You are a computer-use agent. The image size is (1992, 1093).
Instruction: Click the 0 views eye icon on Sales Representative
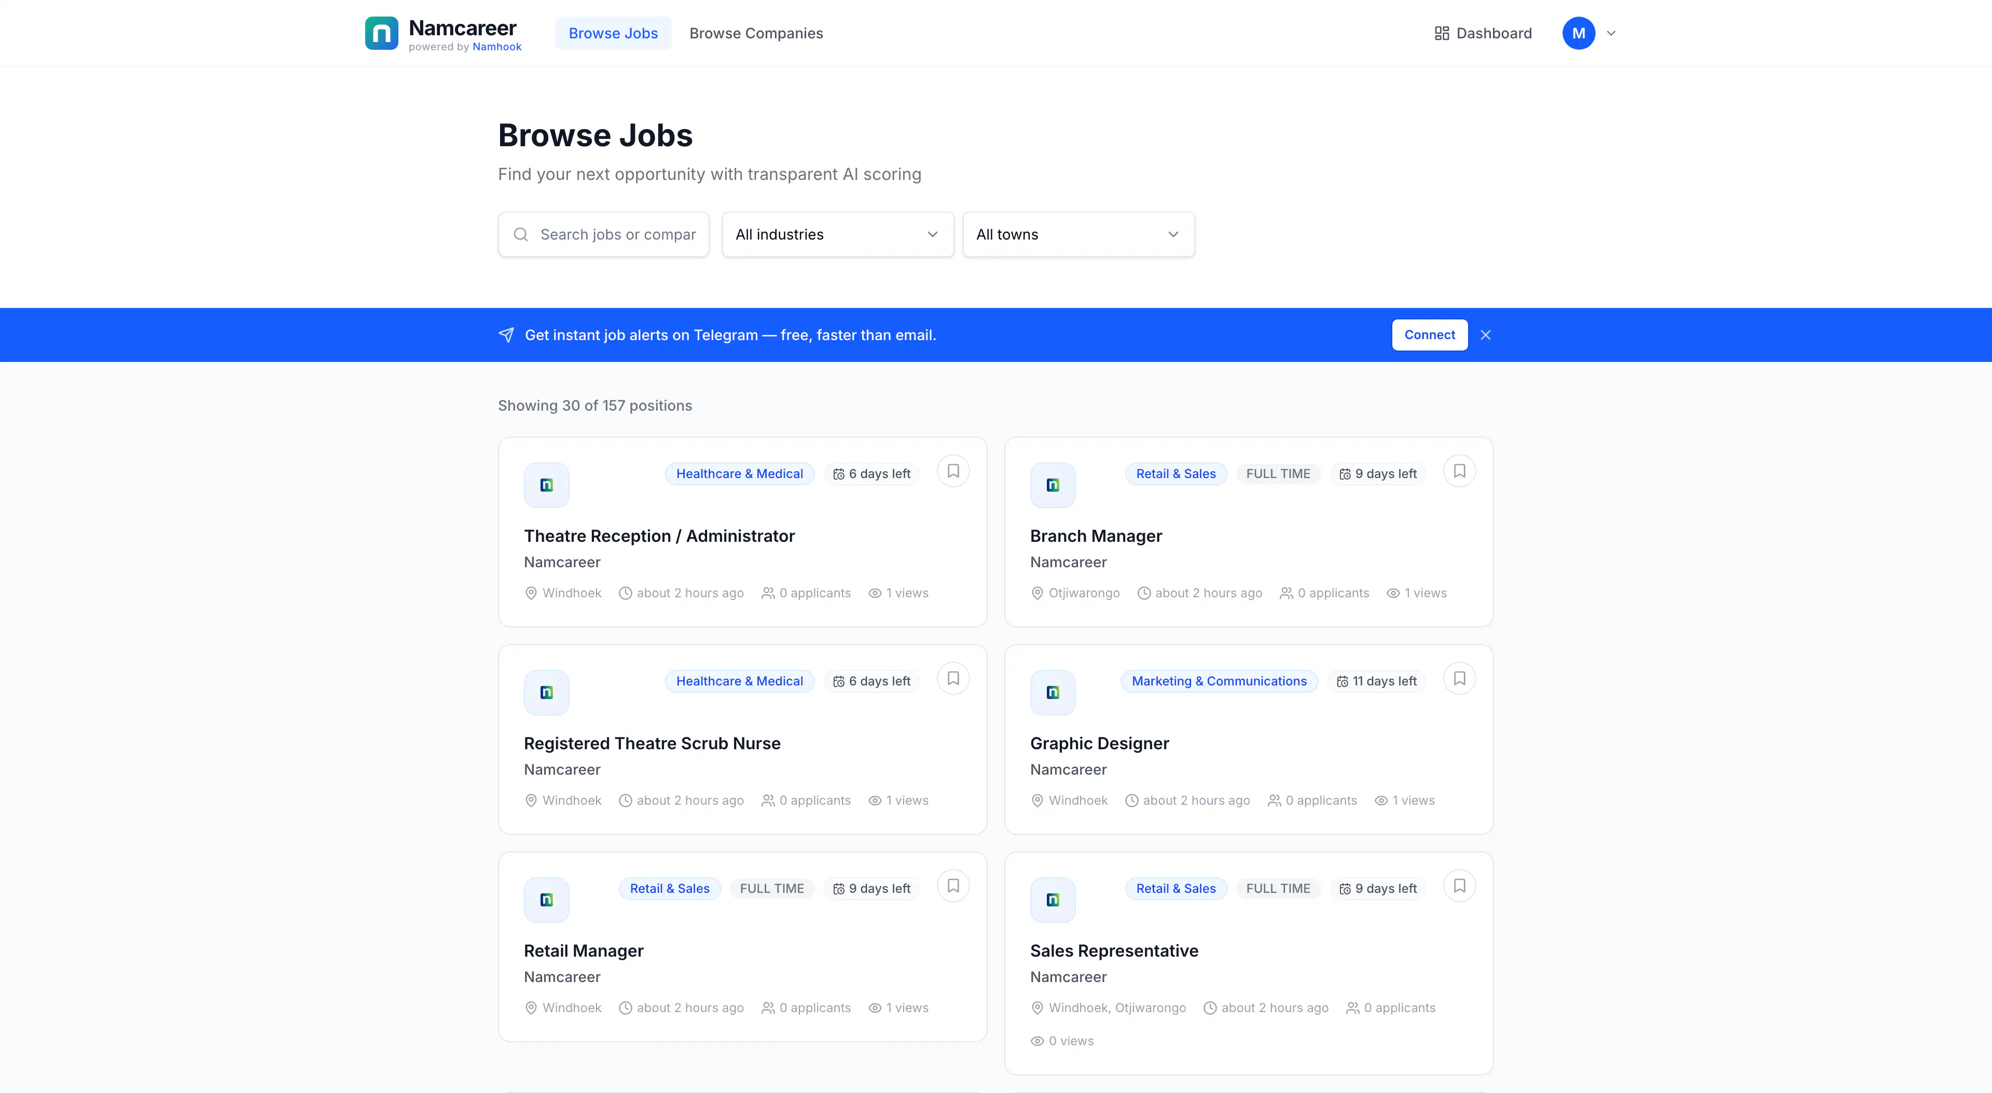click(1037, 1041)
